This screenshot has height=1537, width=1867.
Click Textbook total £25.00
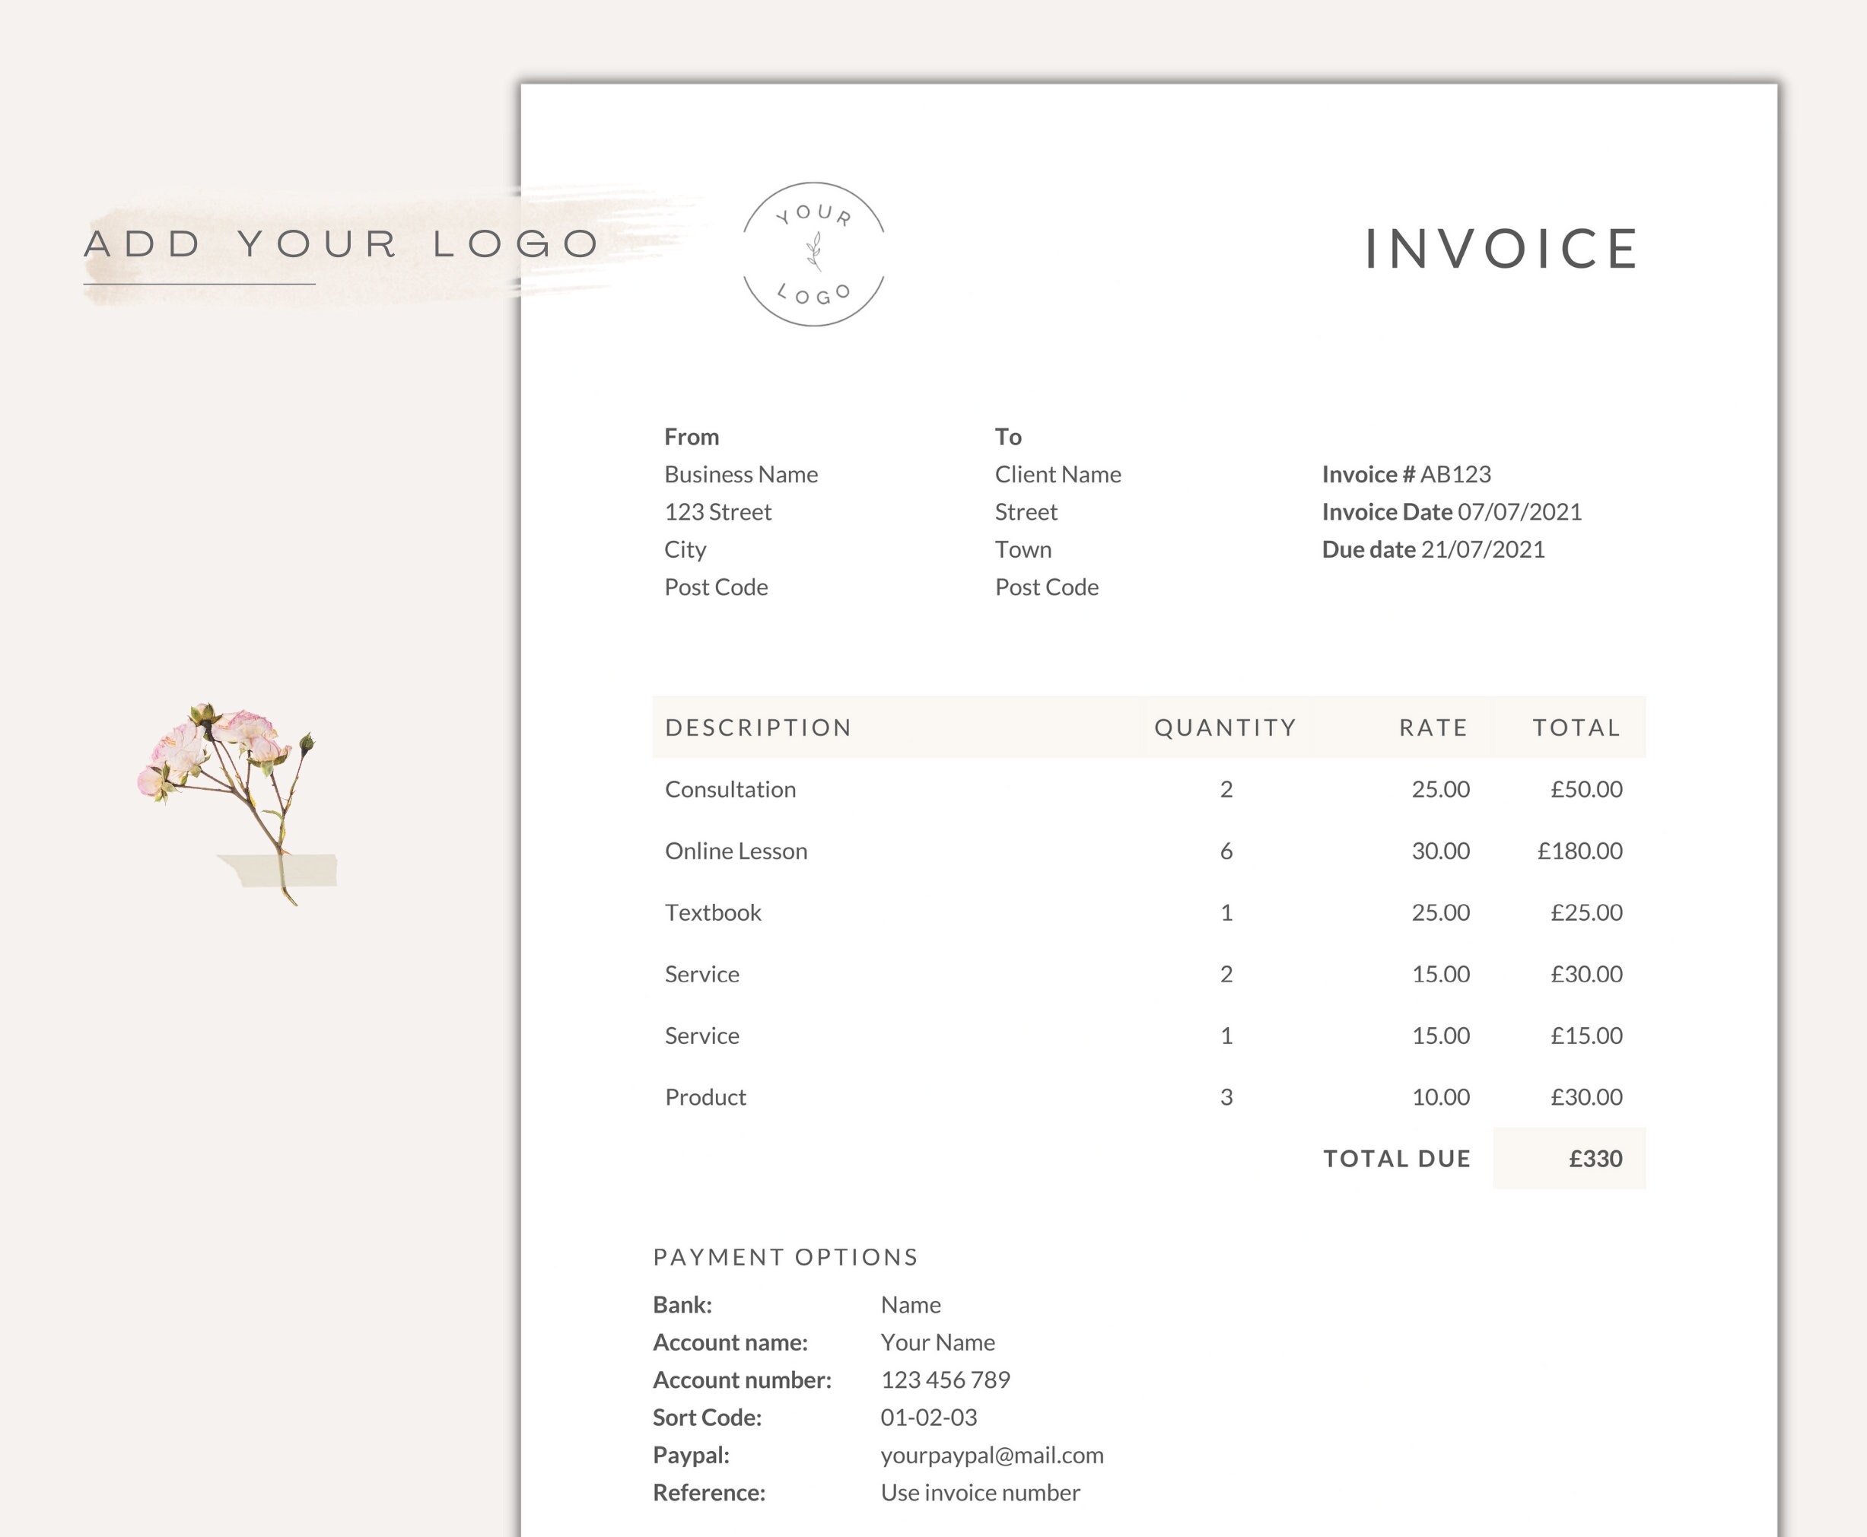[x=1586, y=912]
